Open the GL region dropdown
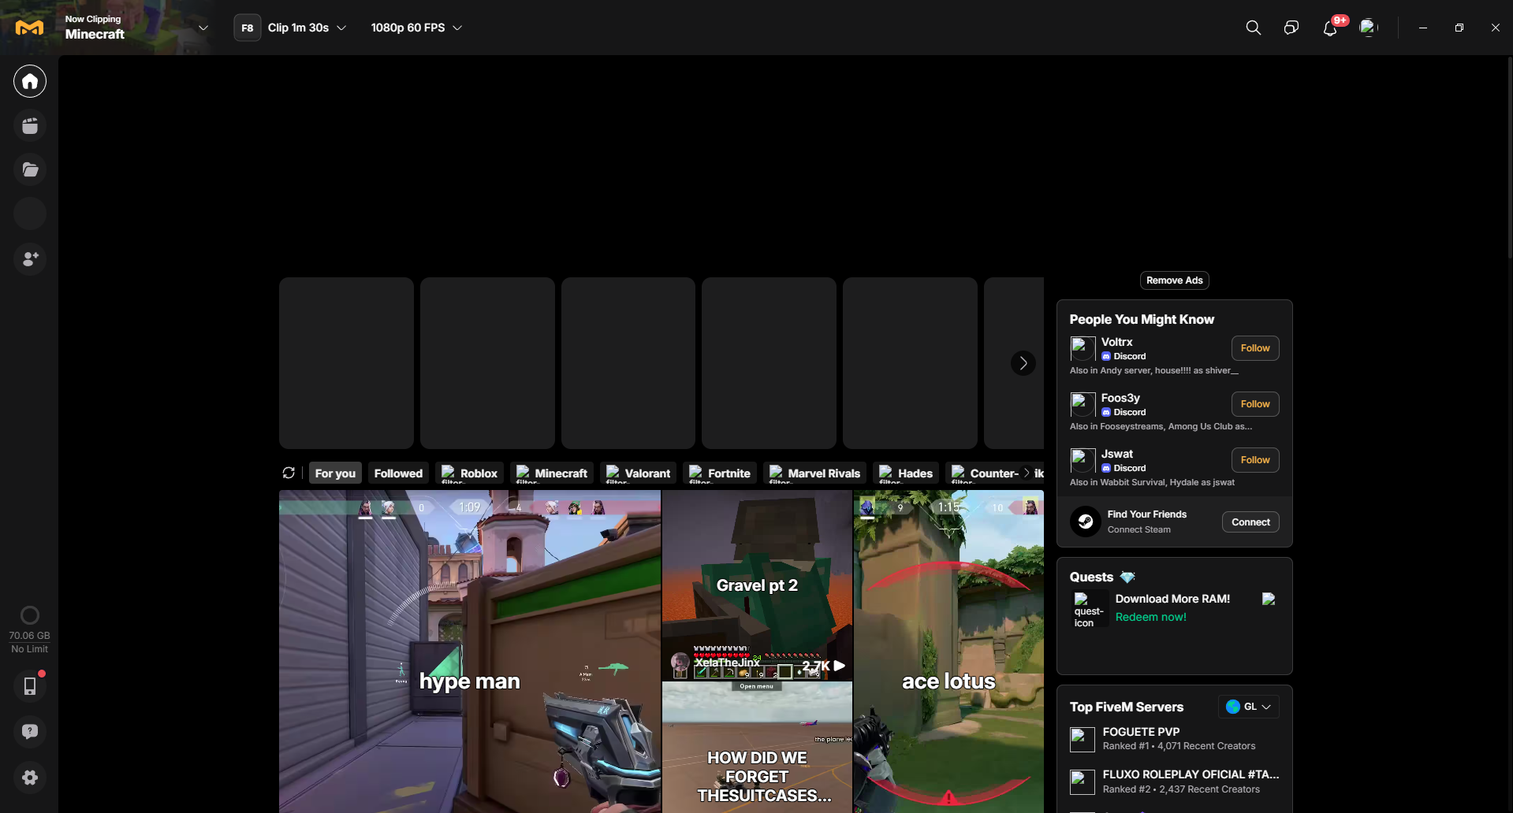This screenshot has width=1513, height=813. (1249, 707)
